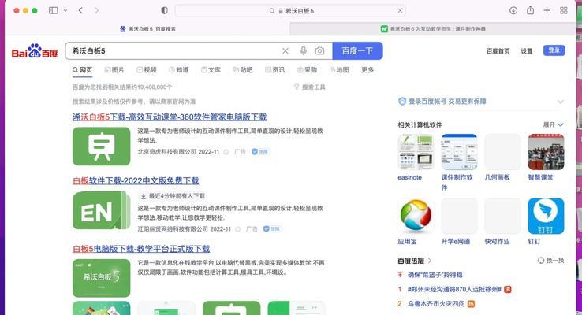Select the 视频 search category
The width and height of the screenshot is (582, 315).
[147, 69]
